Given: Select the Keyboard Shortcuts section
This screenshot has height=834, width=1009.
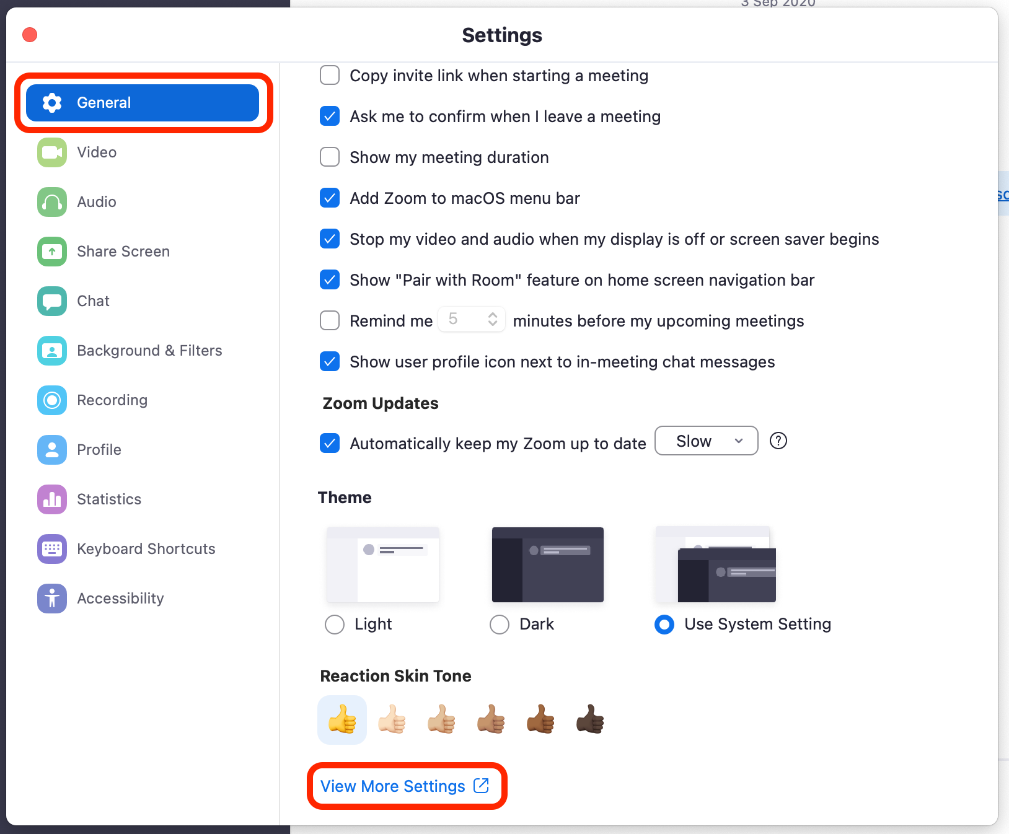Looking at the screenshot, I should (x=143, y=549).
